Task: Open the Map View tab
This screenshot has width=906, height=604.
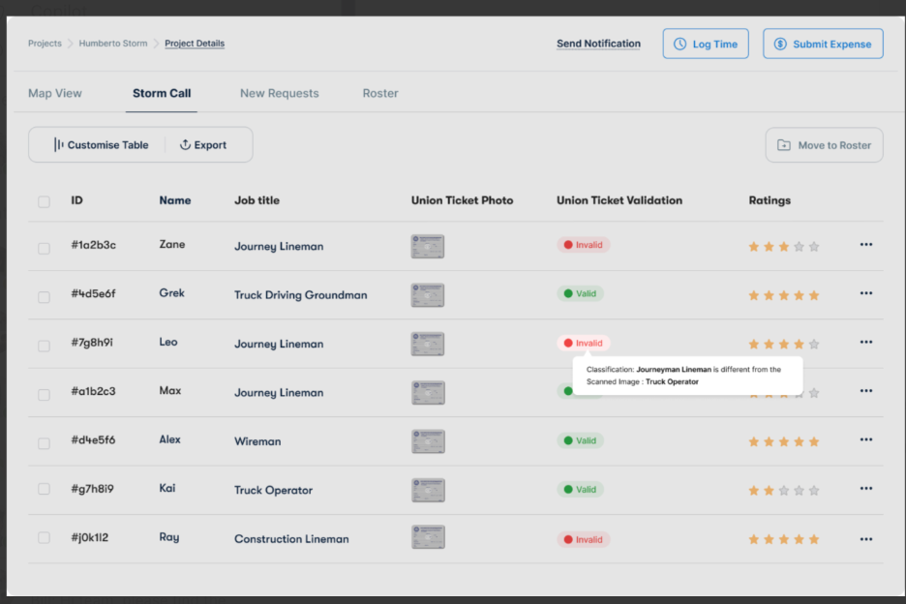Action: [x=54, y=93]
